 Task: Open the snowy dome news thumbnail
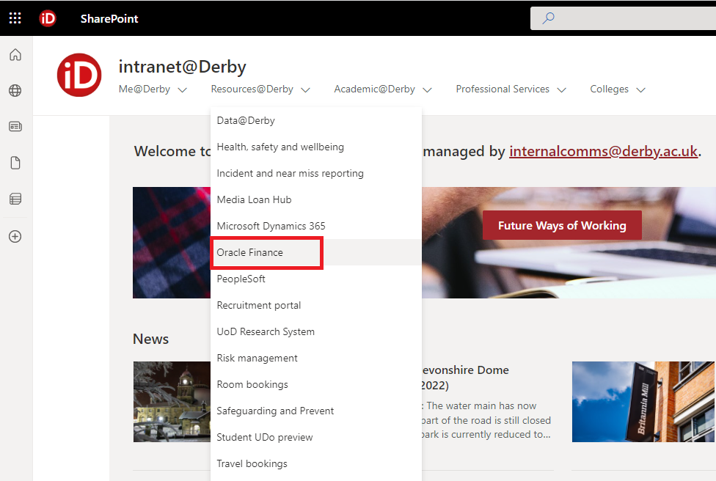[x=172, y=402]
